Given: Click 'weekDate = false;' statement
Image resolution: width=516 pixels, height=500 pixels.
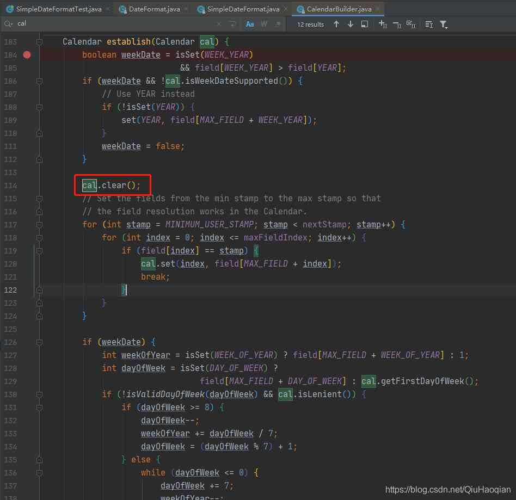Looking at the screenshot, I should [x=143, y=146].
